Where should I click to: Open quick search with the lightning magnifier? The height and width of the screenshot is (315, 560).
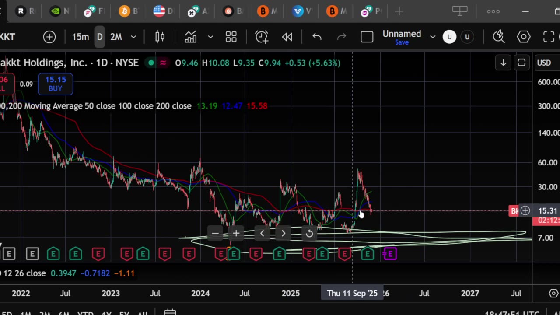(499, 37)
